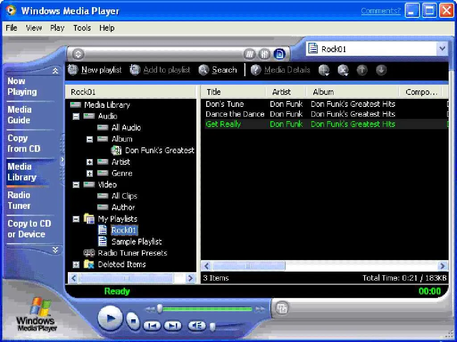
Task: Collapse the My Playlists node
Action: click(76, 219)
